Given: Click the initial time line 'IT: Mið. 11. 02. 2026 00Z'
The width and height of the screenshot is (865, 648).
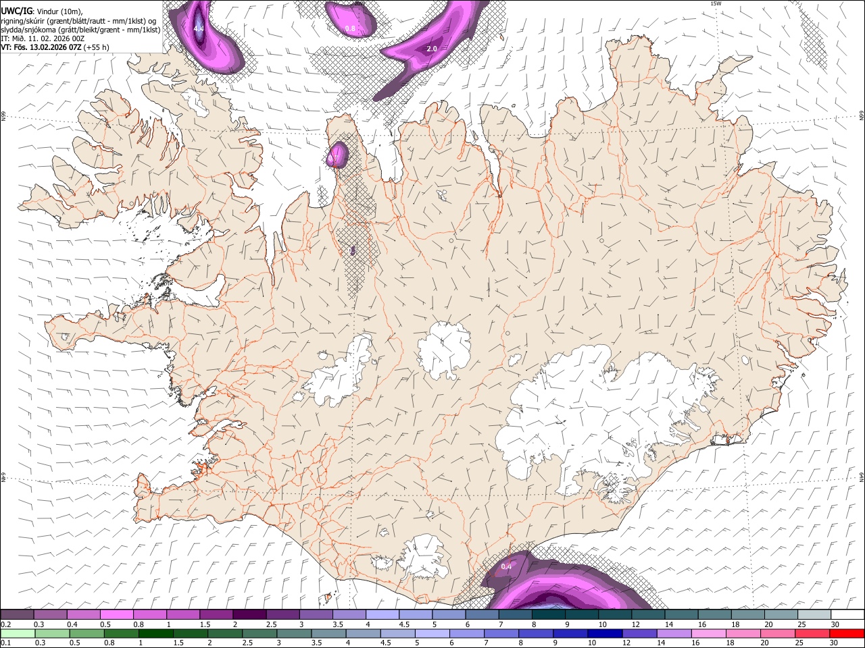Looking at the screenshot, I should [43, 38].
